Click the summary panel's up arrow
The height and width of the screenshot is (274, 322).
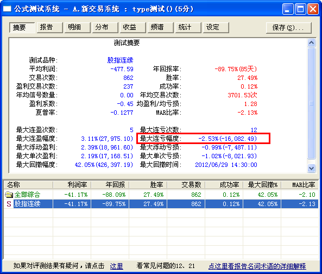[312, 43]
